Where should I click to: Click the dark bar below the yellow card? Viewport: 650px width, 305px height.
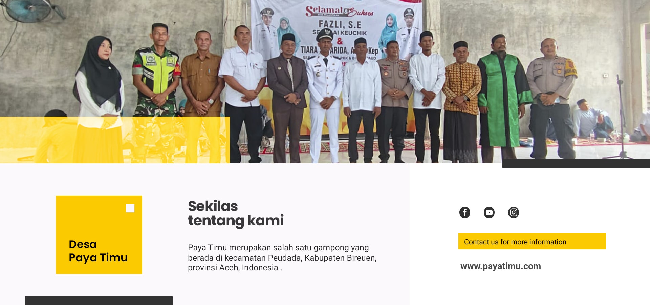click(x=99, y=301)
